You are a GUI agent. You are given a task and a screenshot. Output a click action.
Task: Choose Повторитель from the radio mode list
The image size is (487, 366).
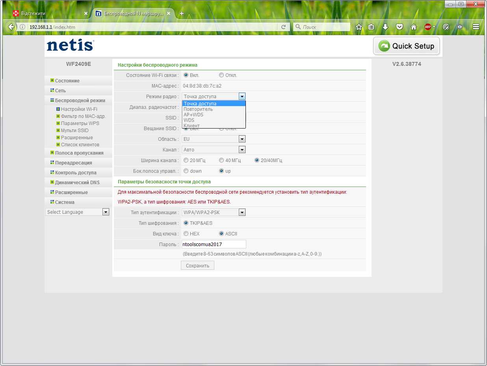[214, 109]
